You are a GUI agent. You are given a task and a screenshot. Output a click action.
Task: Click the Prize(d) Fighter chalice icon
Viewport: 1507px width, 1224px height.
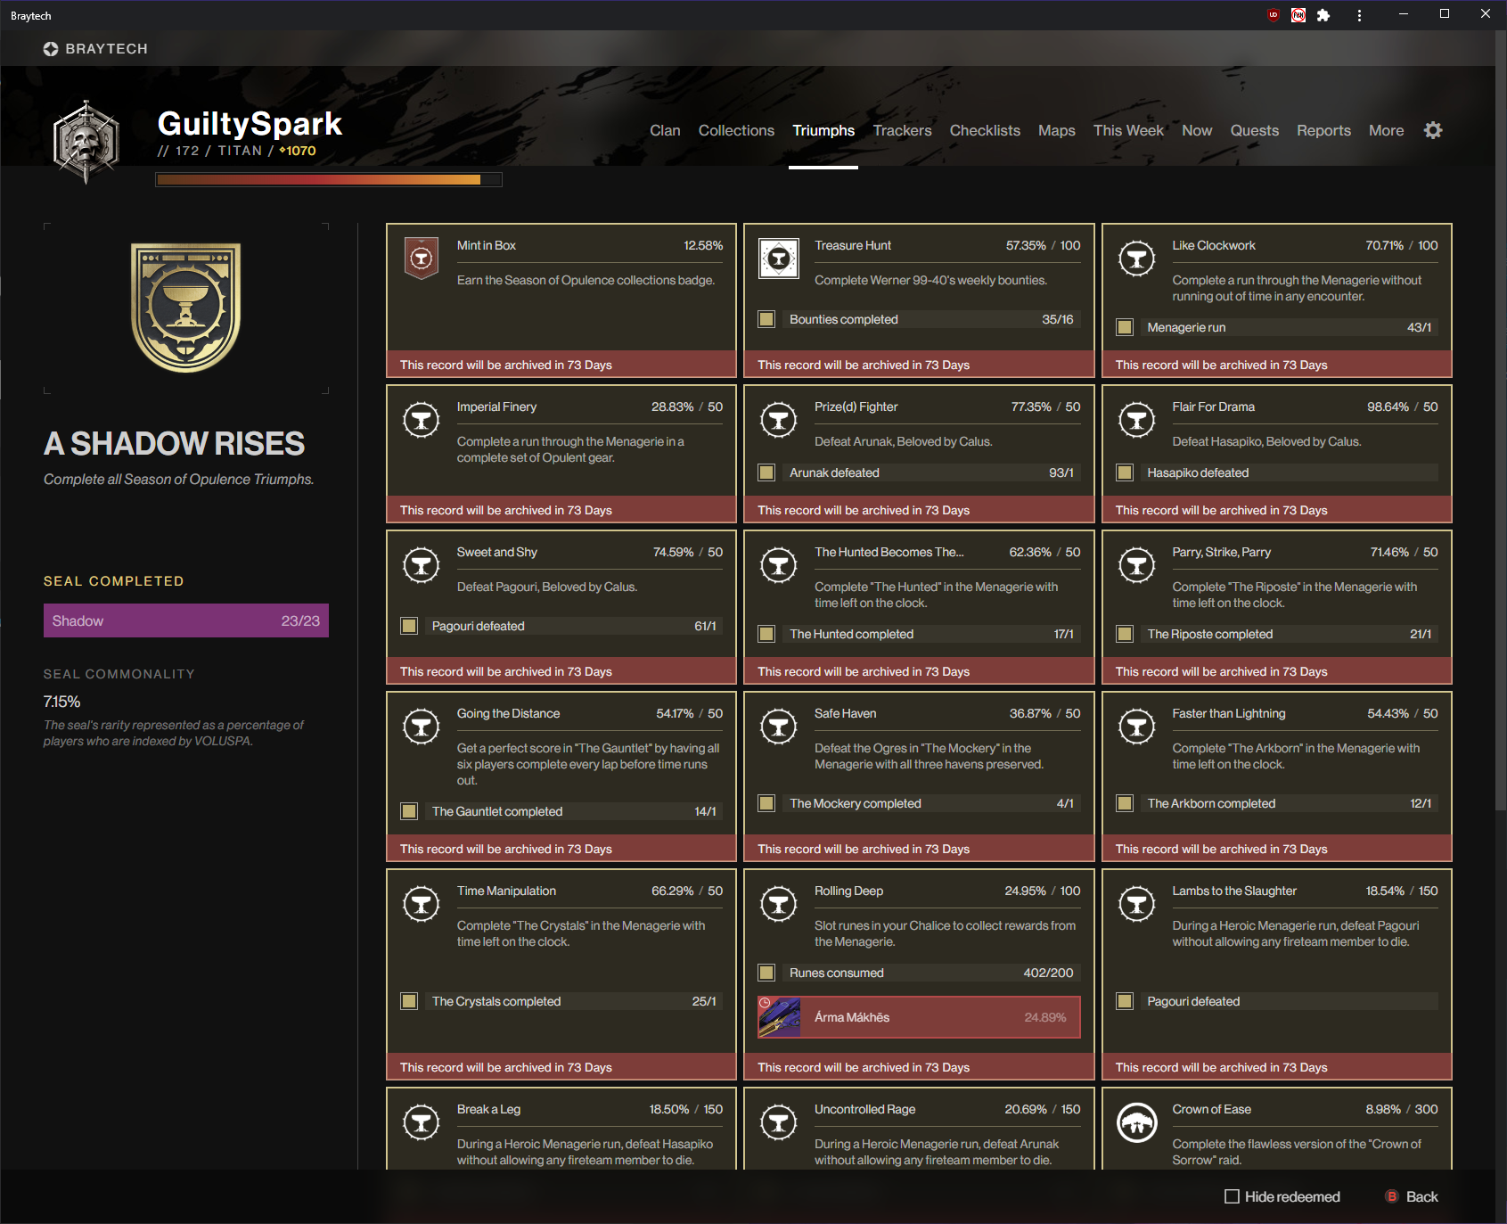[x=779, y=420]
